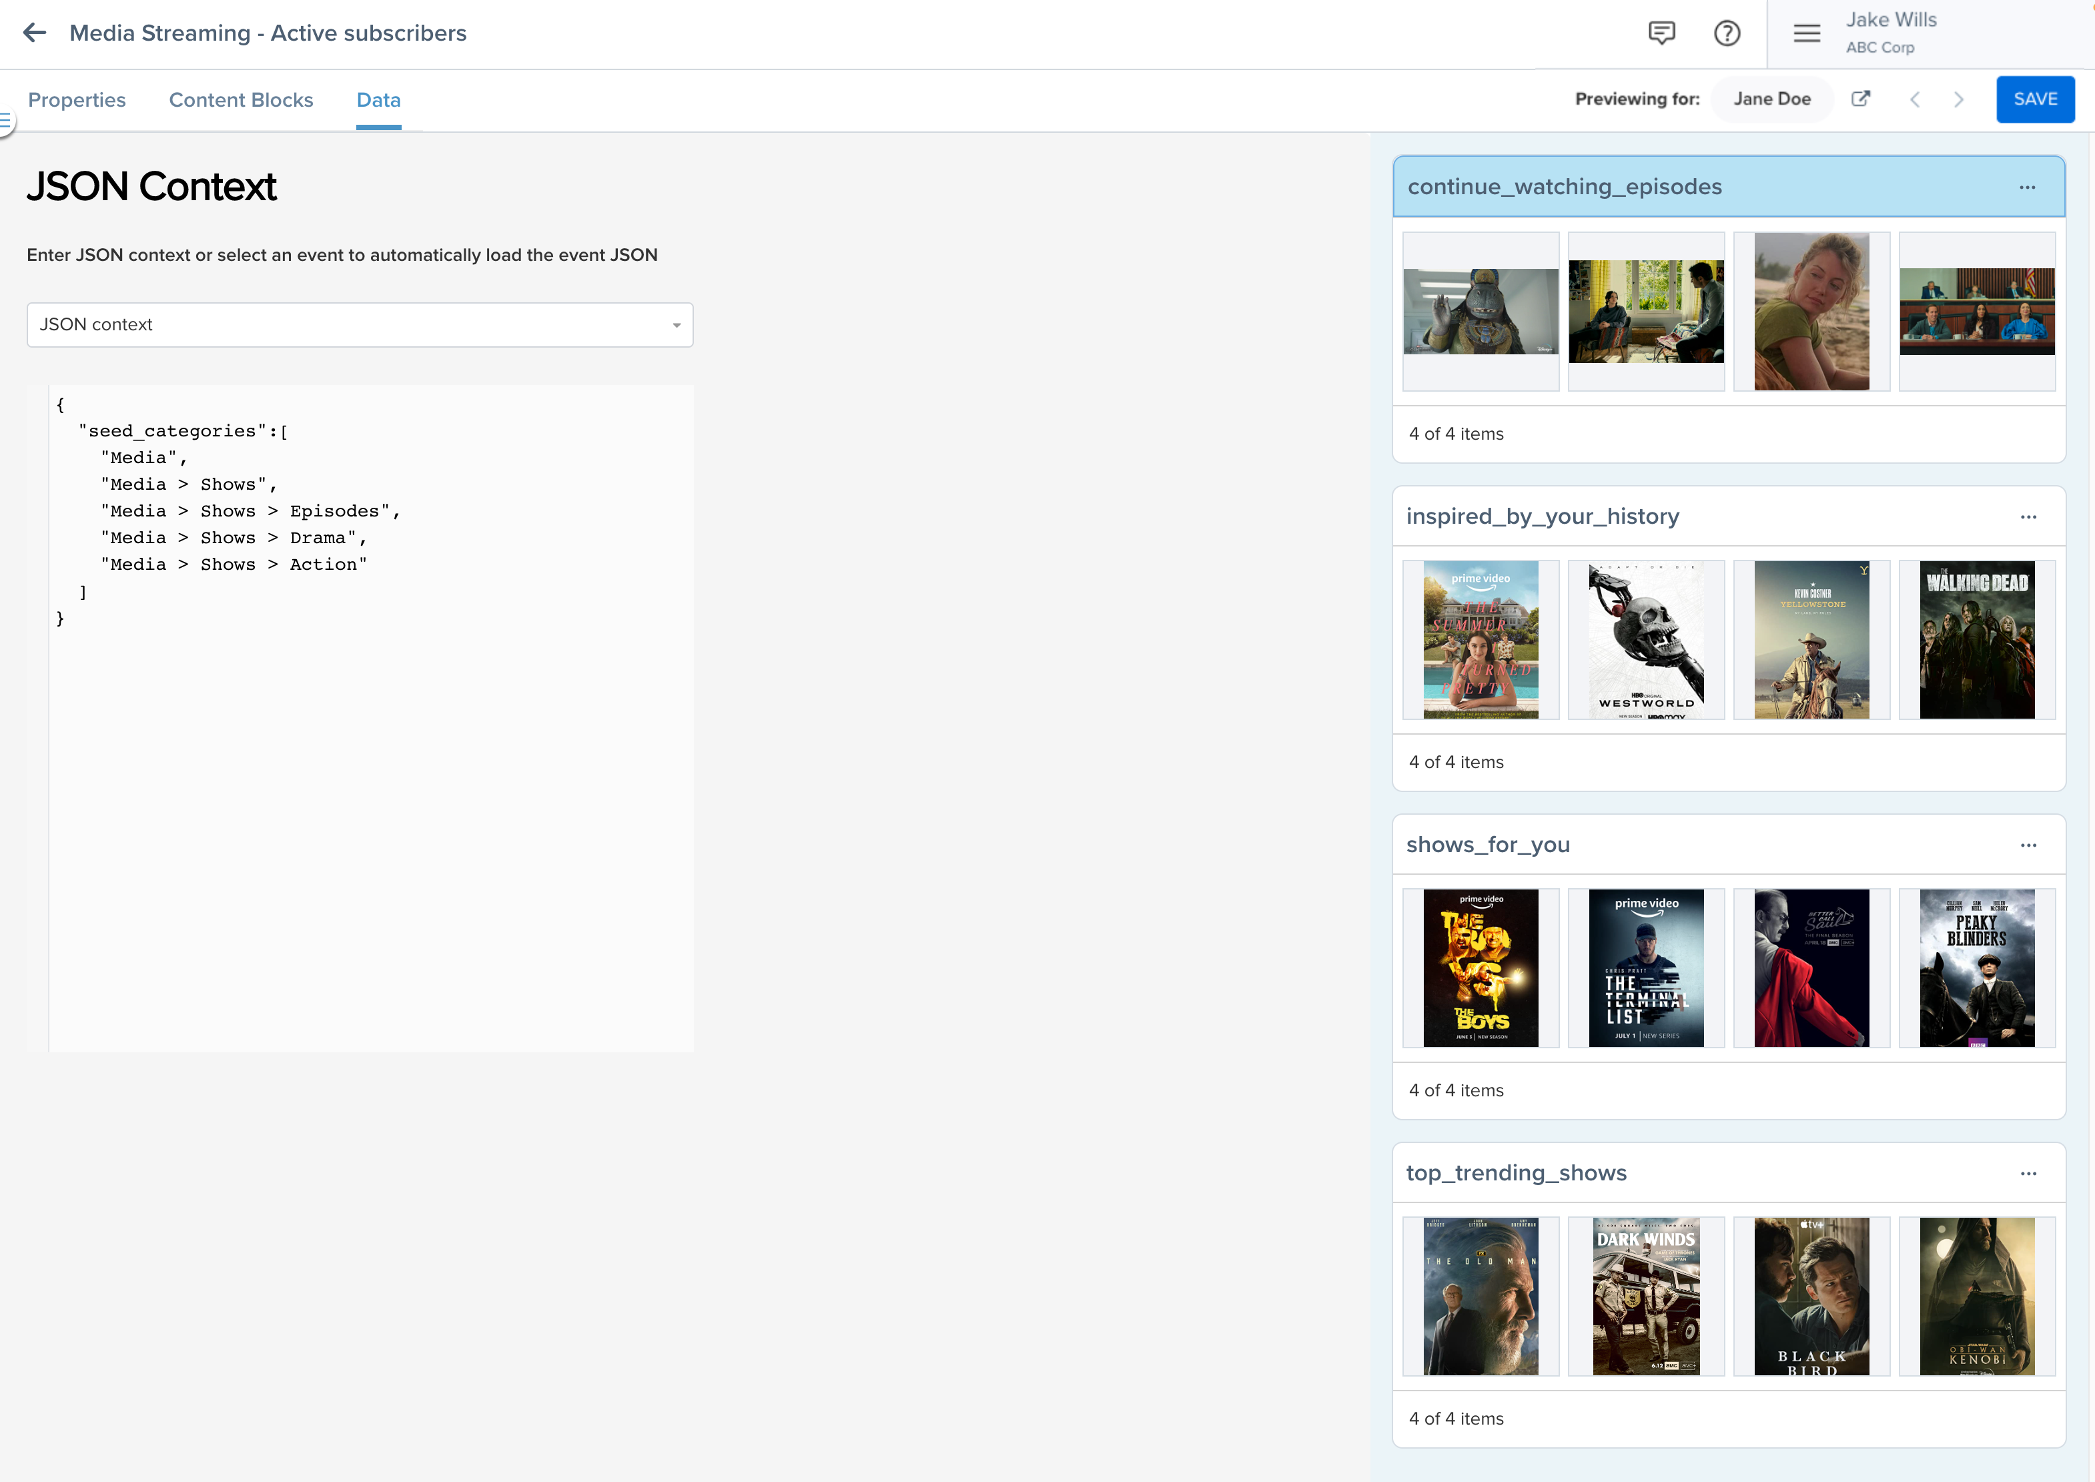Open the JSON context dropdown
This screenshot has width=2095, height=1482.
(360, 325)
